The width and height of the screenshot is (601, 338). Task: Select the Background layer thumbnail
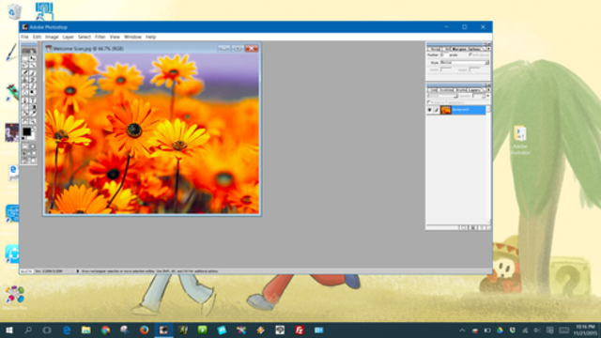point(446,110)
